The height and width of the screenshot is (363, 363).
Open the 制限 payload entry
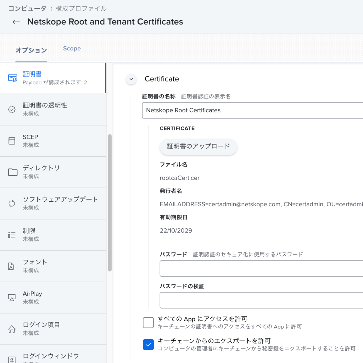tap(53, 235)
